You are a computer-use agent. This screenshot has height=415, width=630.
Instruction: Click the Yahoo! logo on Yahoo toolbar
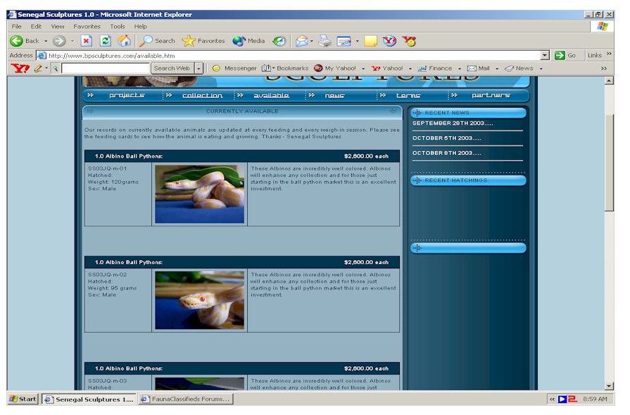pyautogui.click(x=20, y=68)
